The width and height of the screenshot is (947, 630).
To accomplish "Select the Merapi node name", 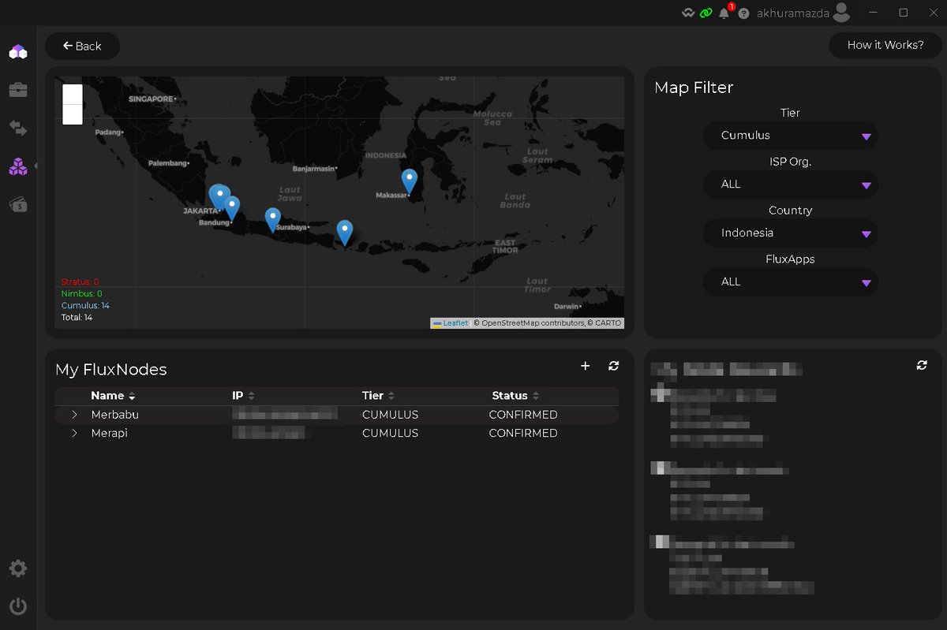I will tap(109, 434).
